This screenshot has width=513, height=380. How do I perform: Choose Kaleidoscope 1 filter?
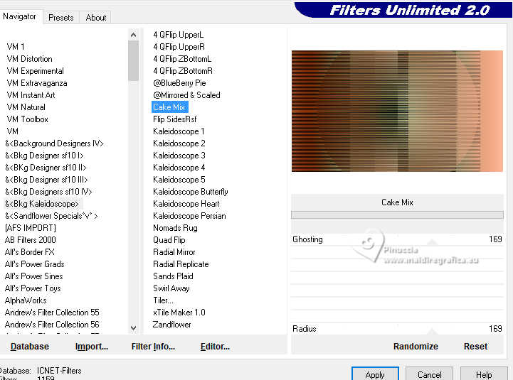click(179, 131)
